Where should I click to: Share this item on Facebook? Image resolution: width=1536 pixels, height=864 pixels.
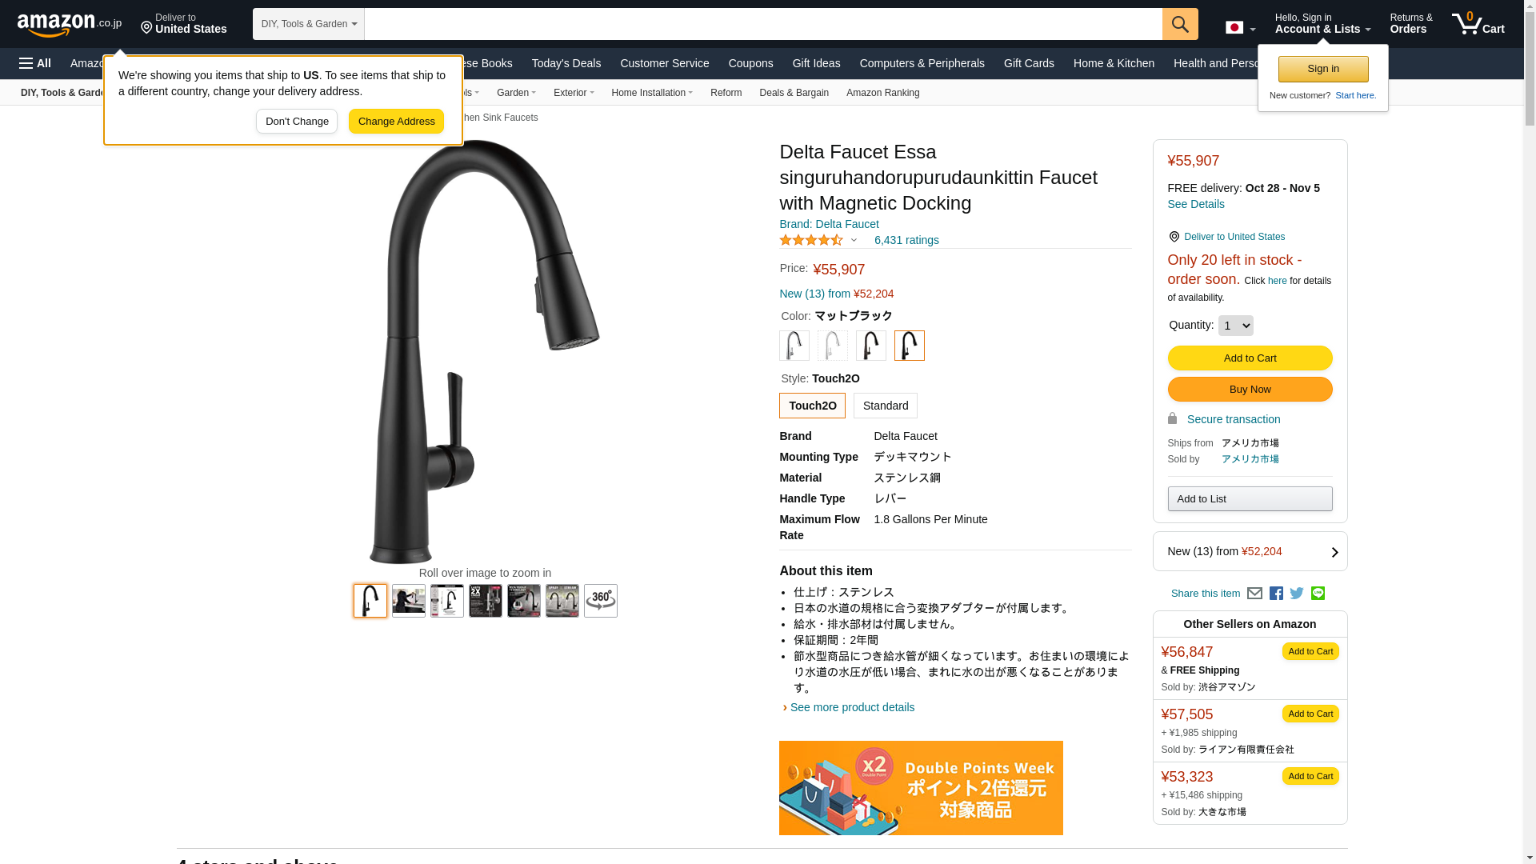(x=1276, y=594)
